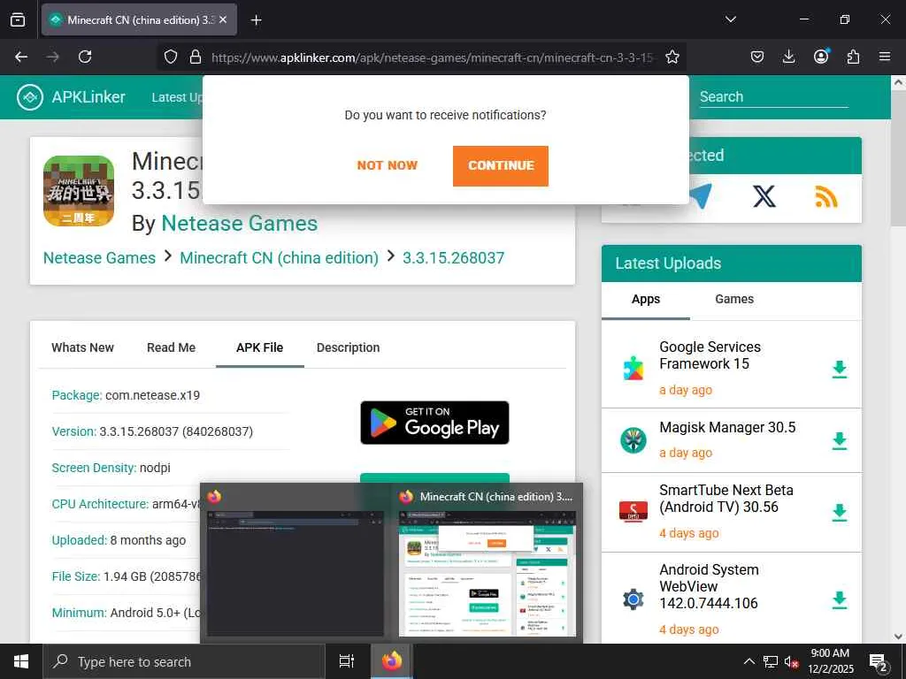The width and height of the screenshot is (906, 679).
Task: Open the notification center icon
Action: [879, 661]
